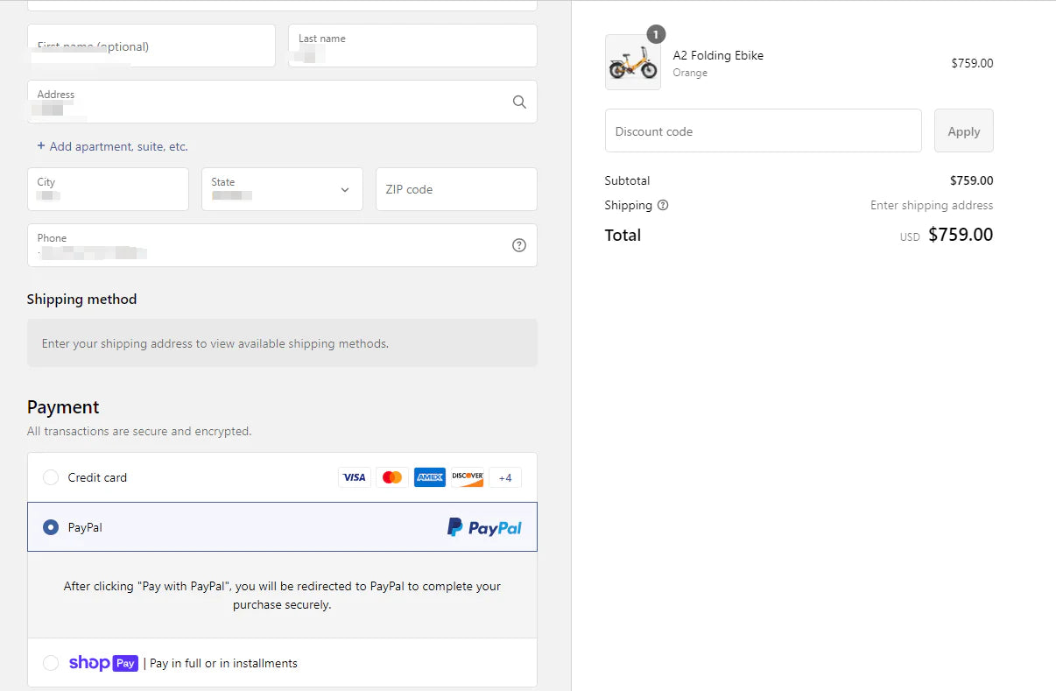
Task: Expand Add apartment, suite, etc.
Action: (x=112, y=146)
